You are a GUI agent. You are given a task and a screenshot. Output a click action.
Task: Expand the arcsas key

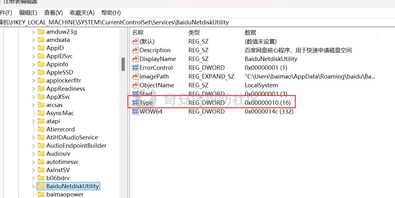tap(33, 105)
